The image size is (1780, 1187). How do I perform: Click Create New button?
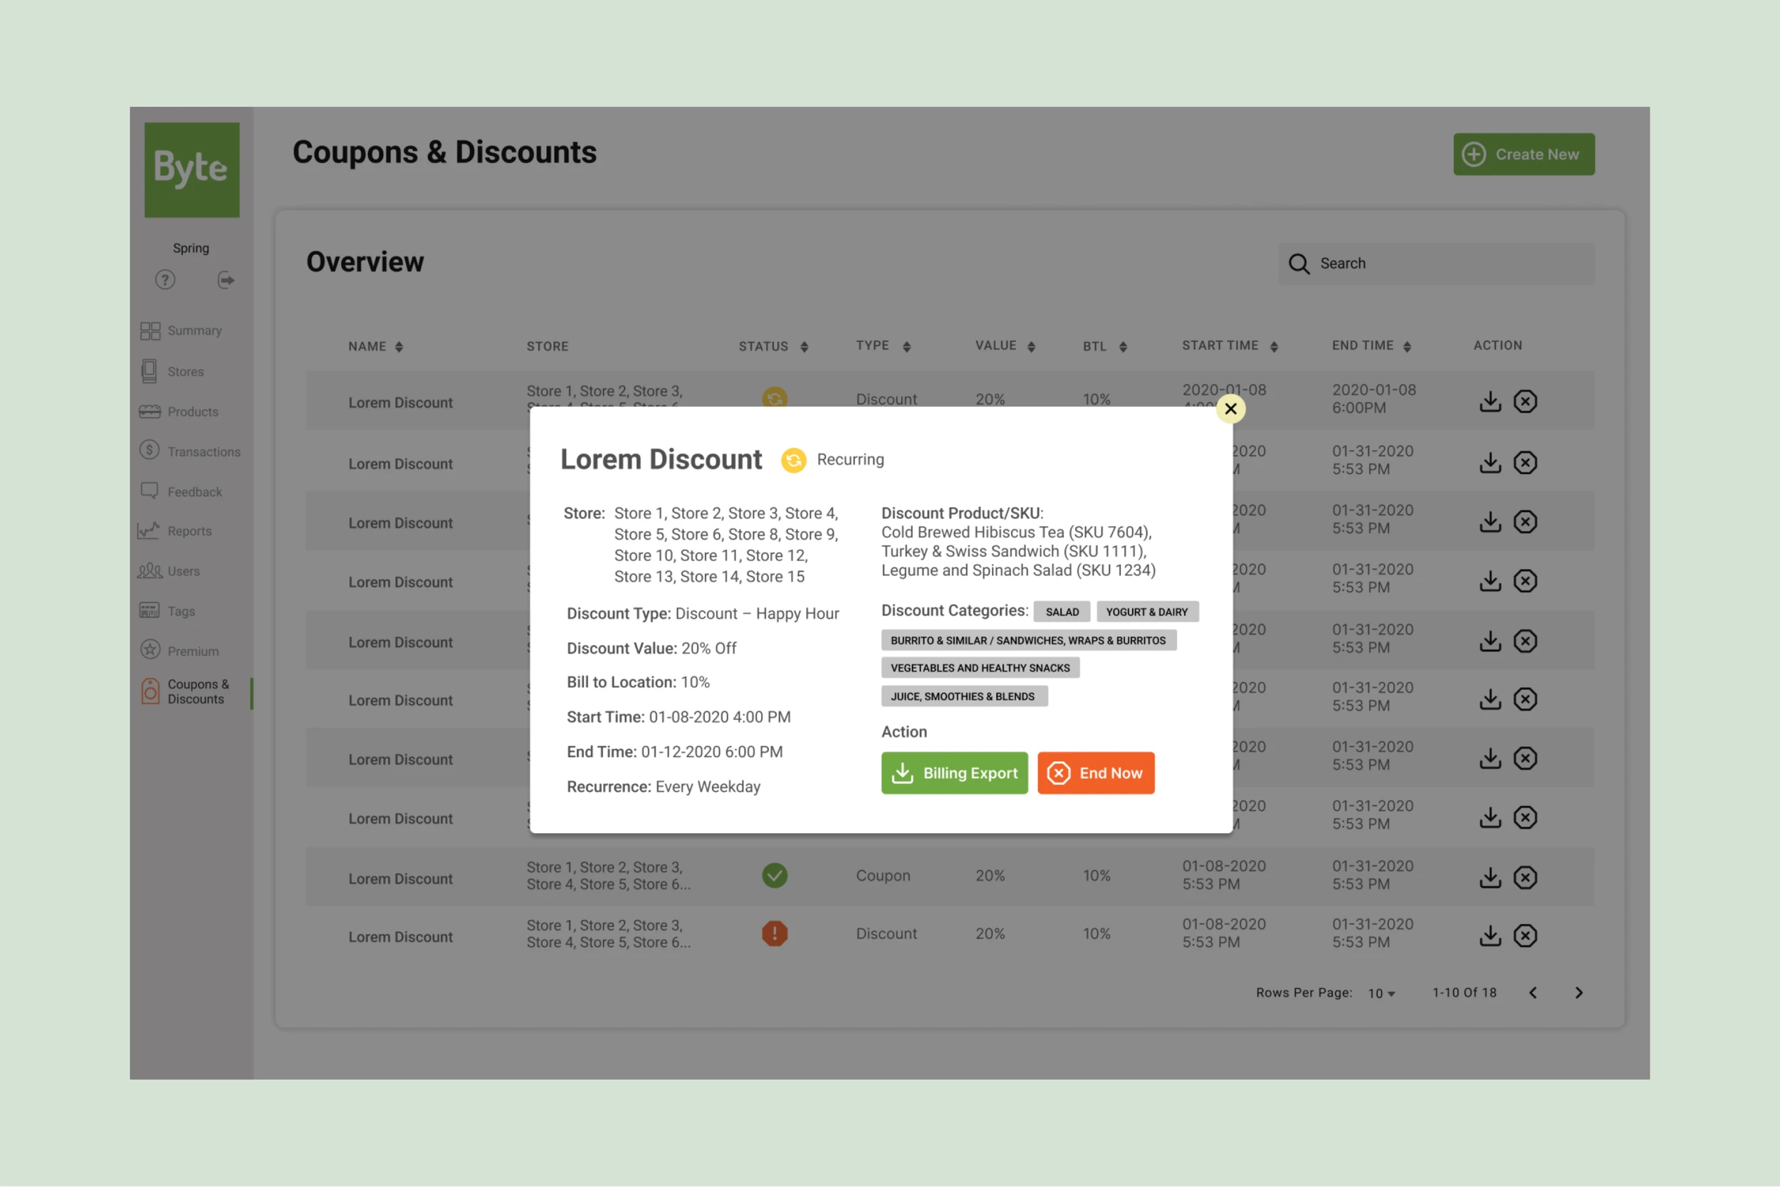(1524, 155)
